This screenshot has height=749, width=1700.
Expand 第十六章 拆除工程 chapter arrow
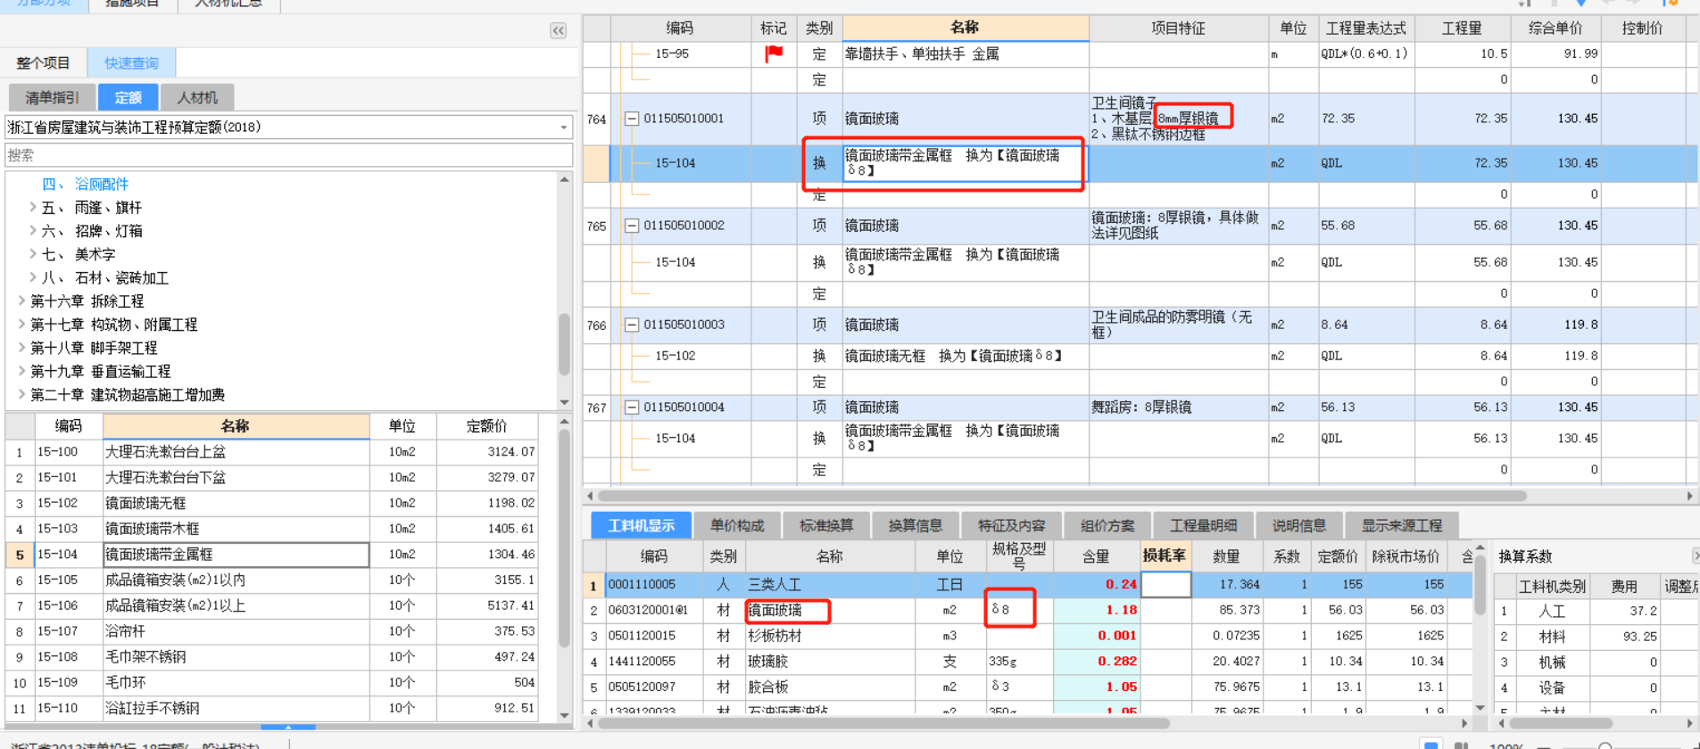21,301
